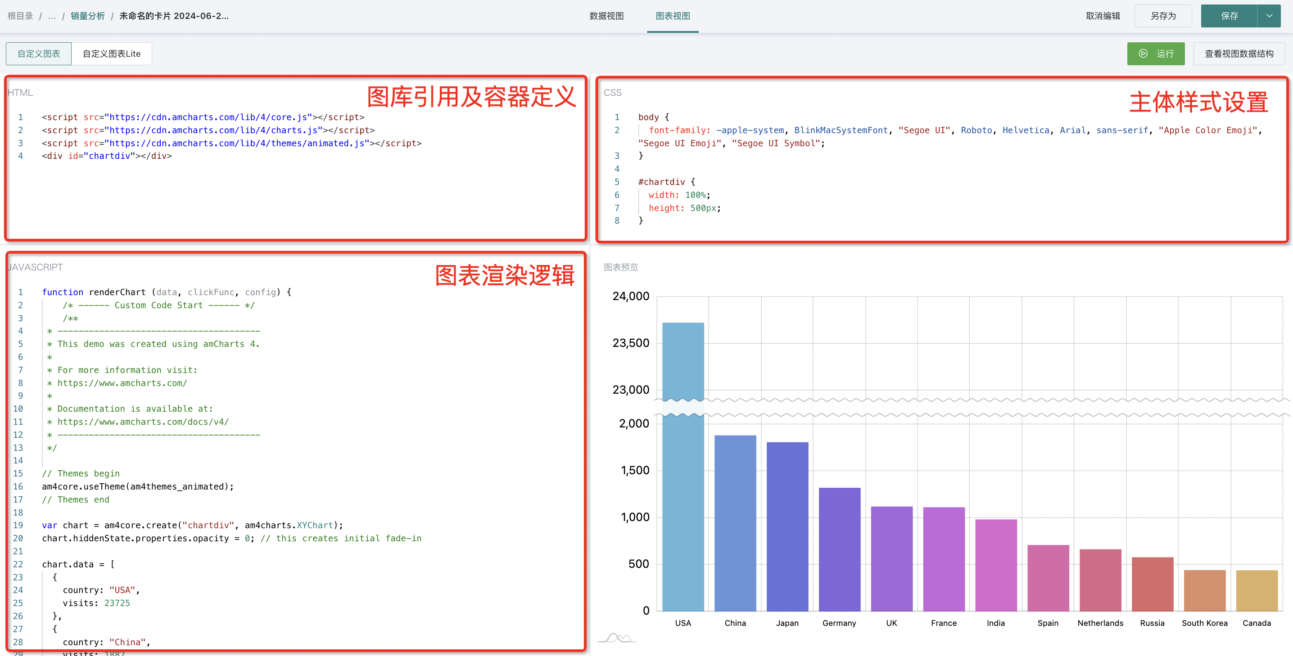The width and height of the screenshot is (1293, 656).
Task: Click the Russia bar
Action: coord(1153,584)
